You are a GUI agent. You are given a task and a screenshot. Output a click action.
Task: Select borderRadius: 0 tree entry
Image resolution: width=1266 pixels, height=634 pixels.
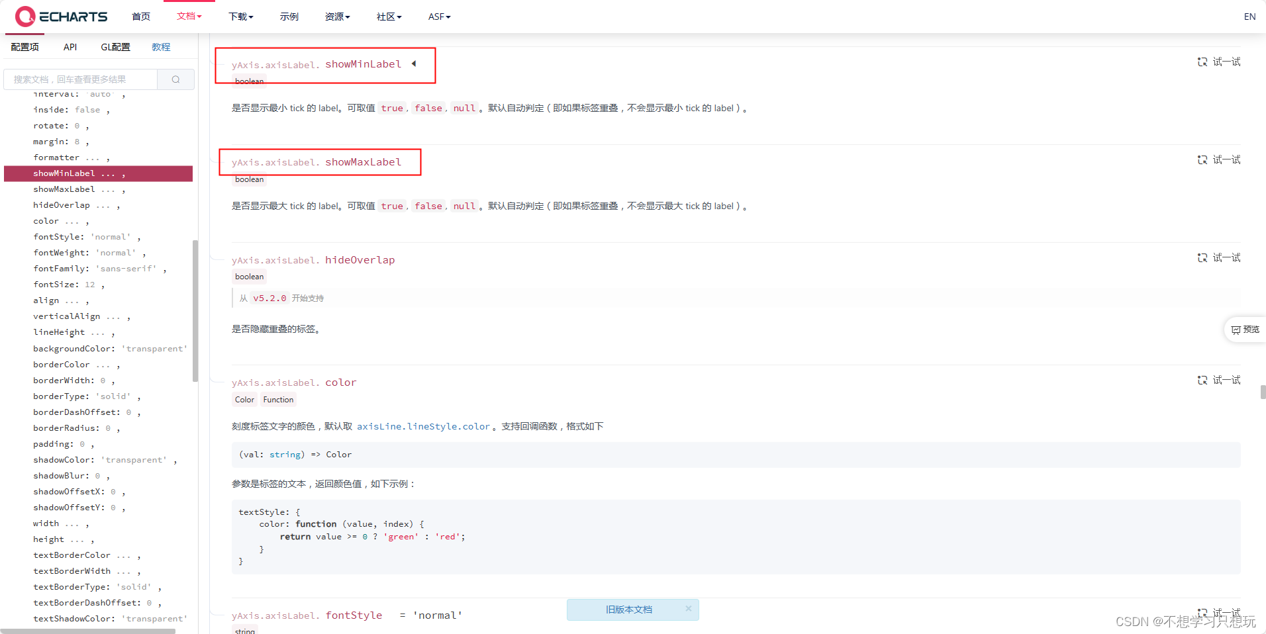tap(77, 428)
